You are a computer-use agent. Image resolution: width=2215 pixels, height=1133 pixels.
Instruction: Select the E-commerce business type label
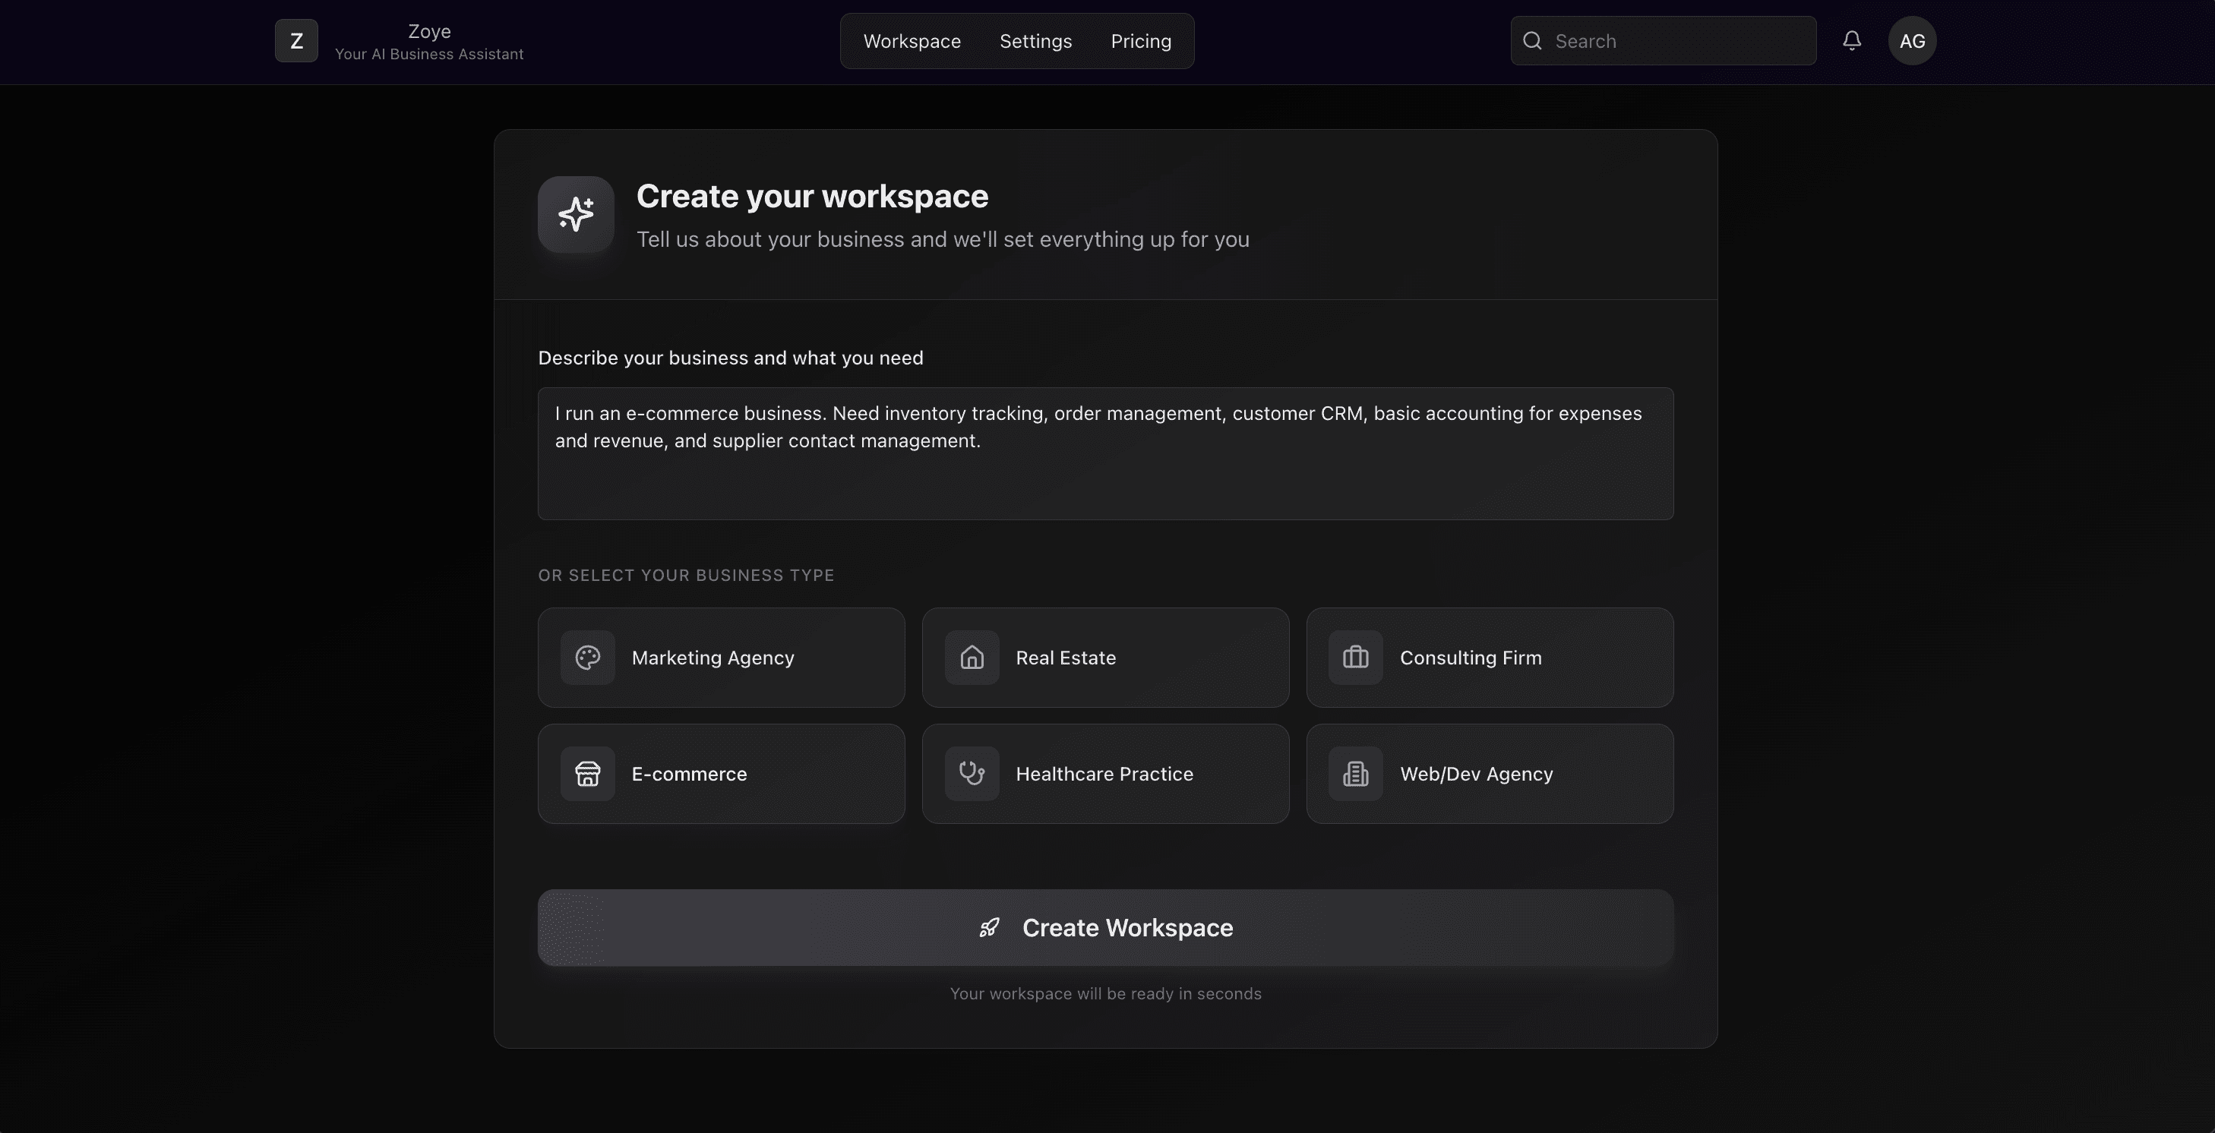click(689, 774)
